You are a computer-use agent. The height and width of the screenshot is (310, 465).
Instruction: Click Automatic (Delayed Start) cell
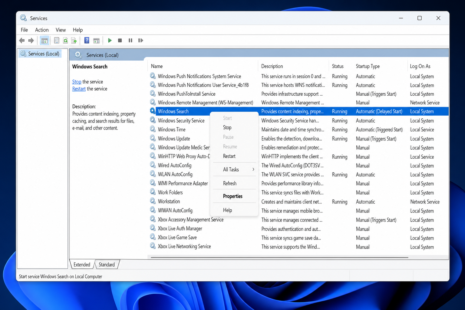379,111
